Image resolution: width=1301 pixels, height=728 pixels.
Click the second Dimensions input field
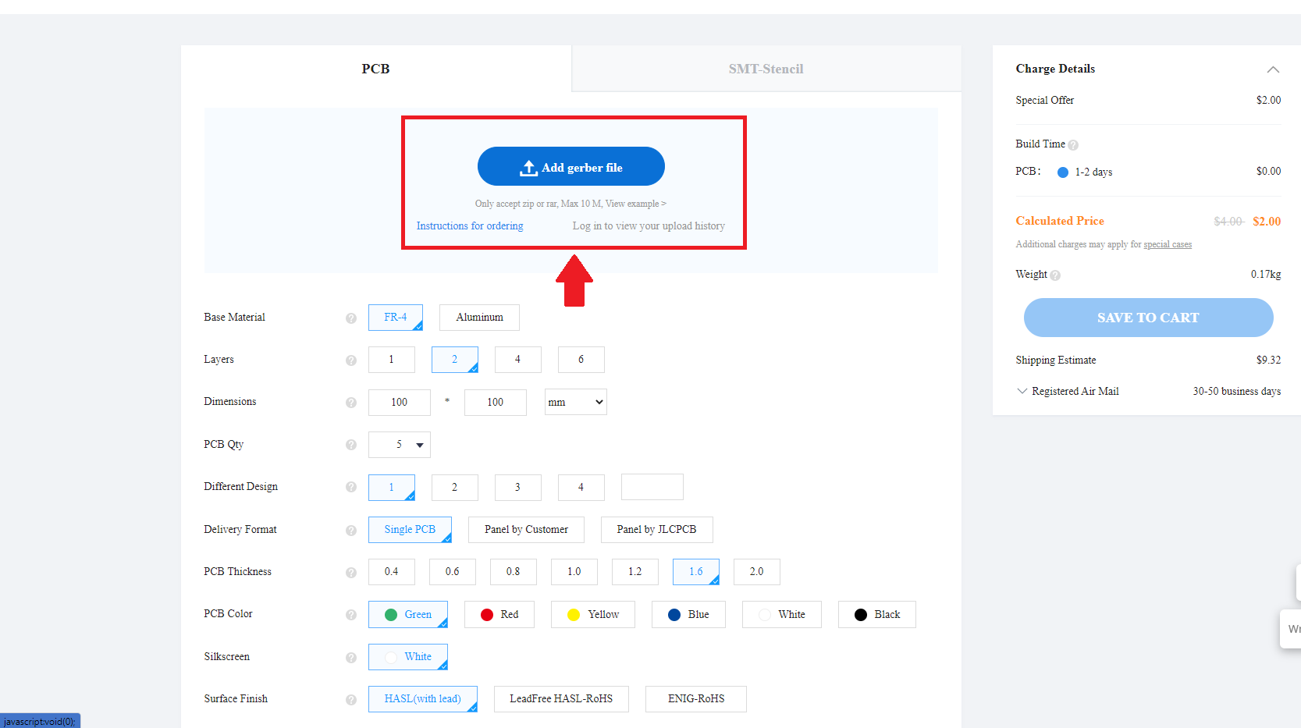tap(496, 402)
